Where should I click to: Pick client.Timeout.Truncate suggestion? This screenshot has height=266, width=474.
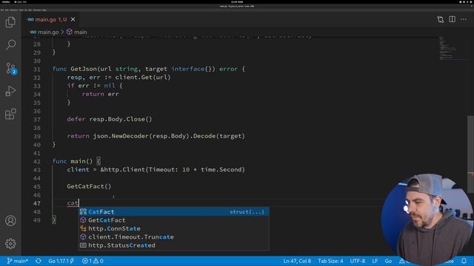[x=174, y=237]
